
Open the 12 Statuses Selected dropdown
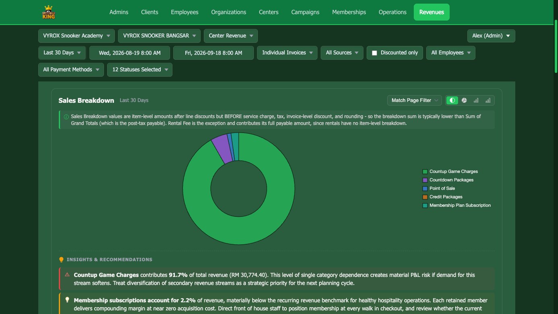point(140,70)
